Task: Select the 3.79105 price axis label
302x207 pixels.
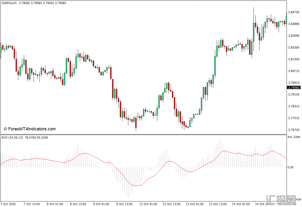Action: 294,95
